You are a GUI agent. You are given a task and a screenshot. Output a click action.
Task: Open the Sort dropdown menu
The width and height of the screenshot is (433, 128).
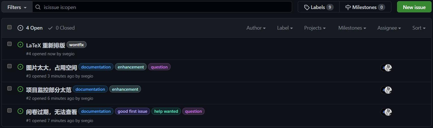419,28
